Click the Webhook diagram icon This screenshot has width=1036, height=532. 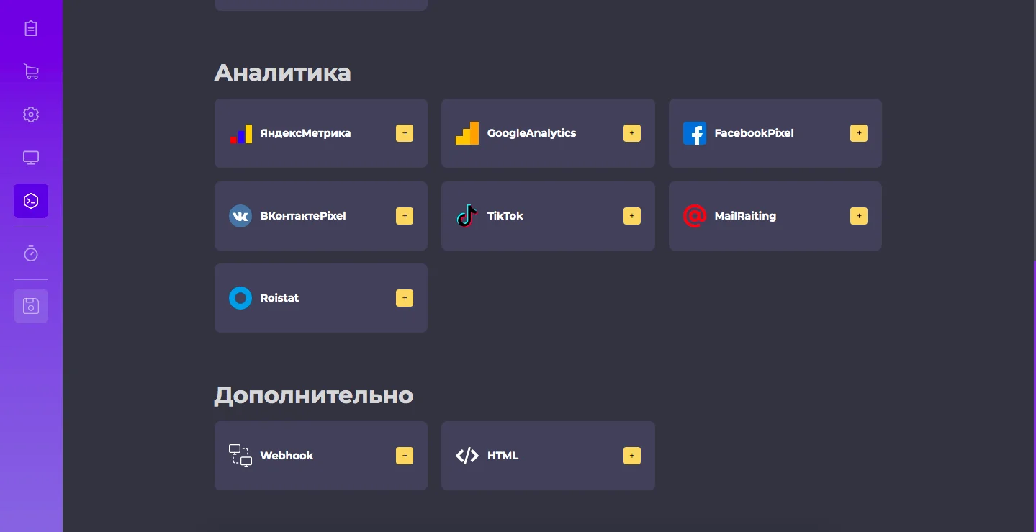pyautogui.click(x=240, y=456)
